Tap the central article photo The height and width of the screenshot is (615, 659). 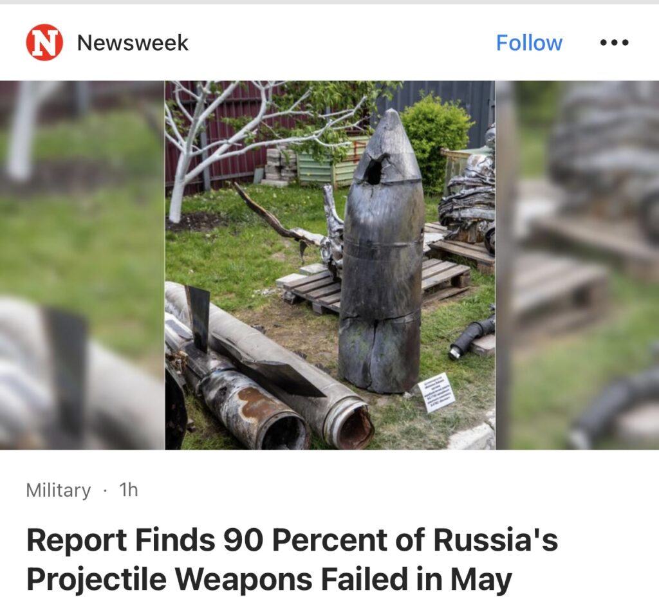[x=330, y=265]
